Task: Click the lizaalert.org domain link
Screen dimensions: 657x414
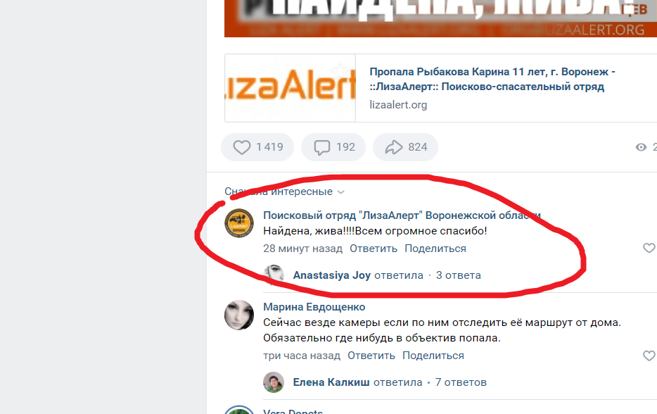Action: click(x=398, y=105)
